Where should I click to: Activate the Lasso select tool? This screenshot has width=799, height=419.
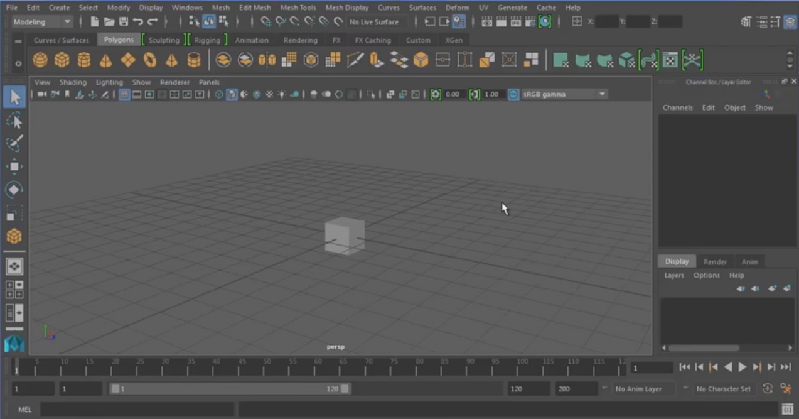tap(14, 121)
